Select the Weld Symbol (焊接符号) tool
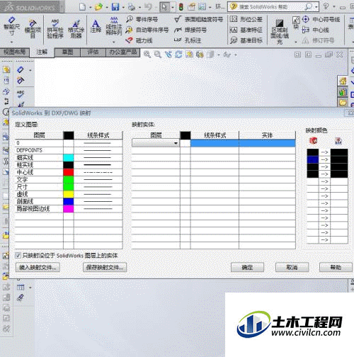Viewport: 354px width, 357px height. [x=190, y=30]
